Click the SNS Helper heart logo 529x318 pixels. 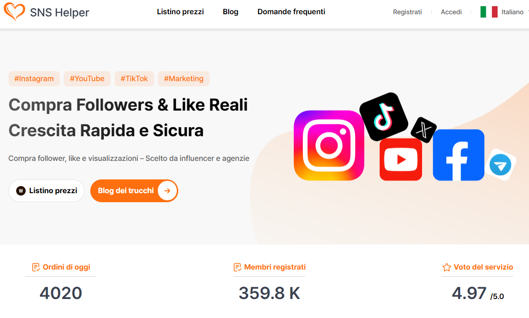point(14,11)
